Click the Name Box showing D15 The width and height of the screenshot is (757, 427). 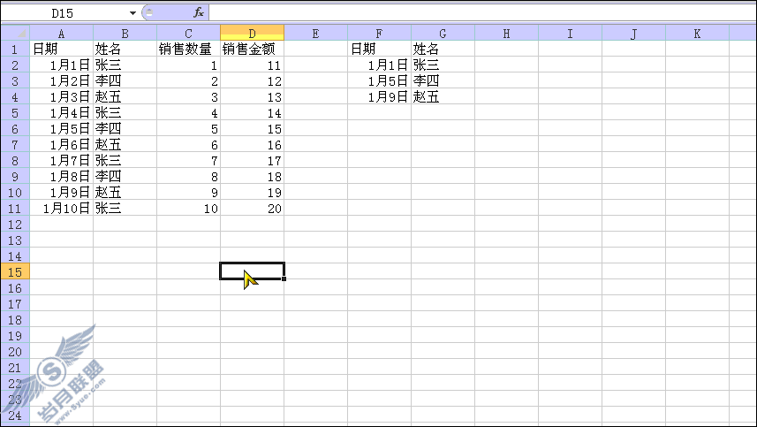coord(63,13)
